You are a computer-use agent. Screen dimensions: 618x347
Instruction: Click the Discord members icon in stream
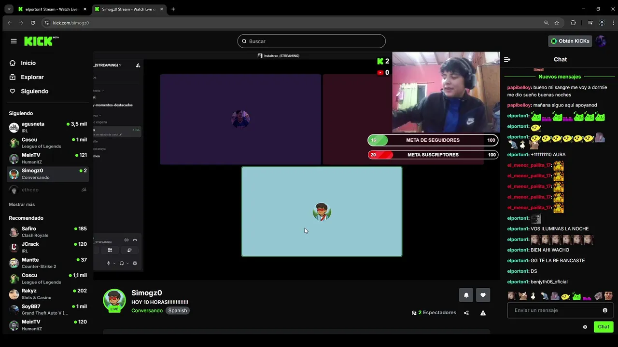[x=138, y=65]
